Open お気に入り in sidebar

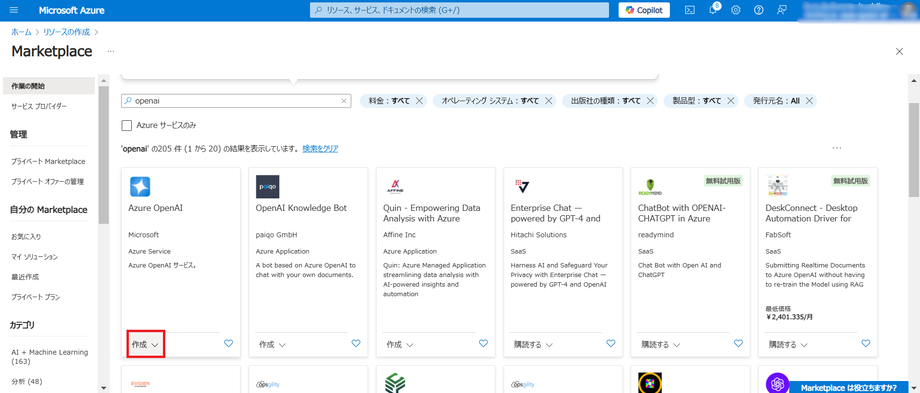point(26,237)
